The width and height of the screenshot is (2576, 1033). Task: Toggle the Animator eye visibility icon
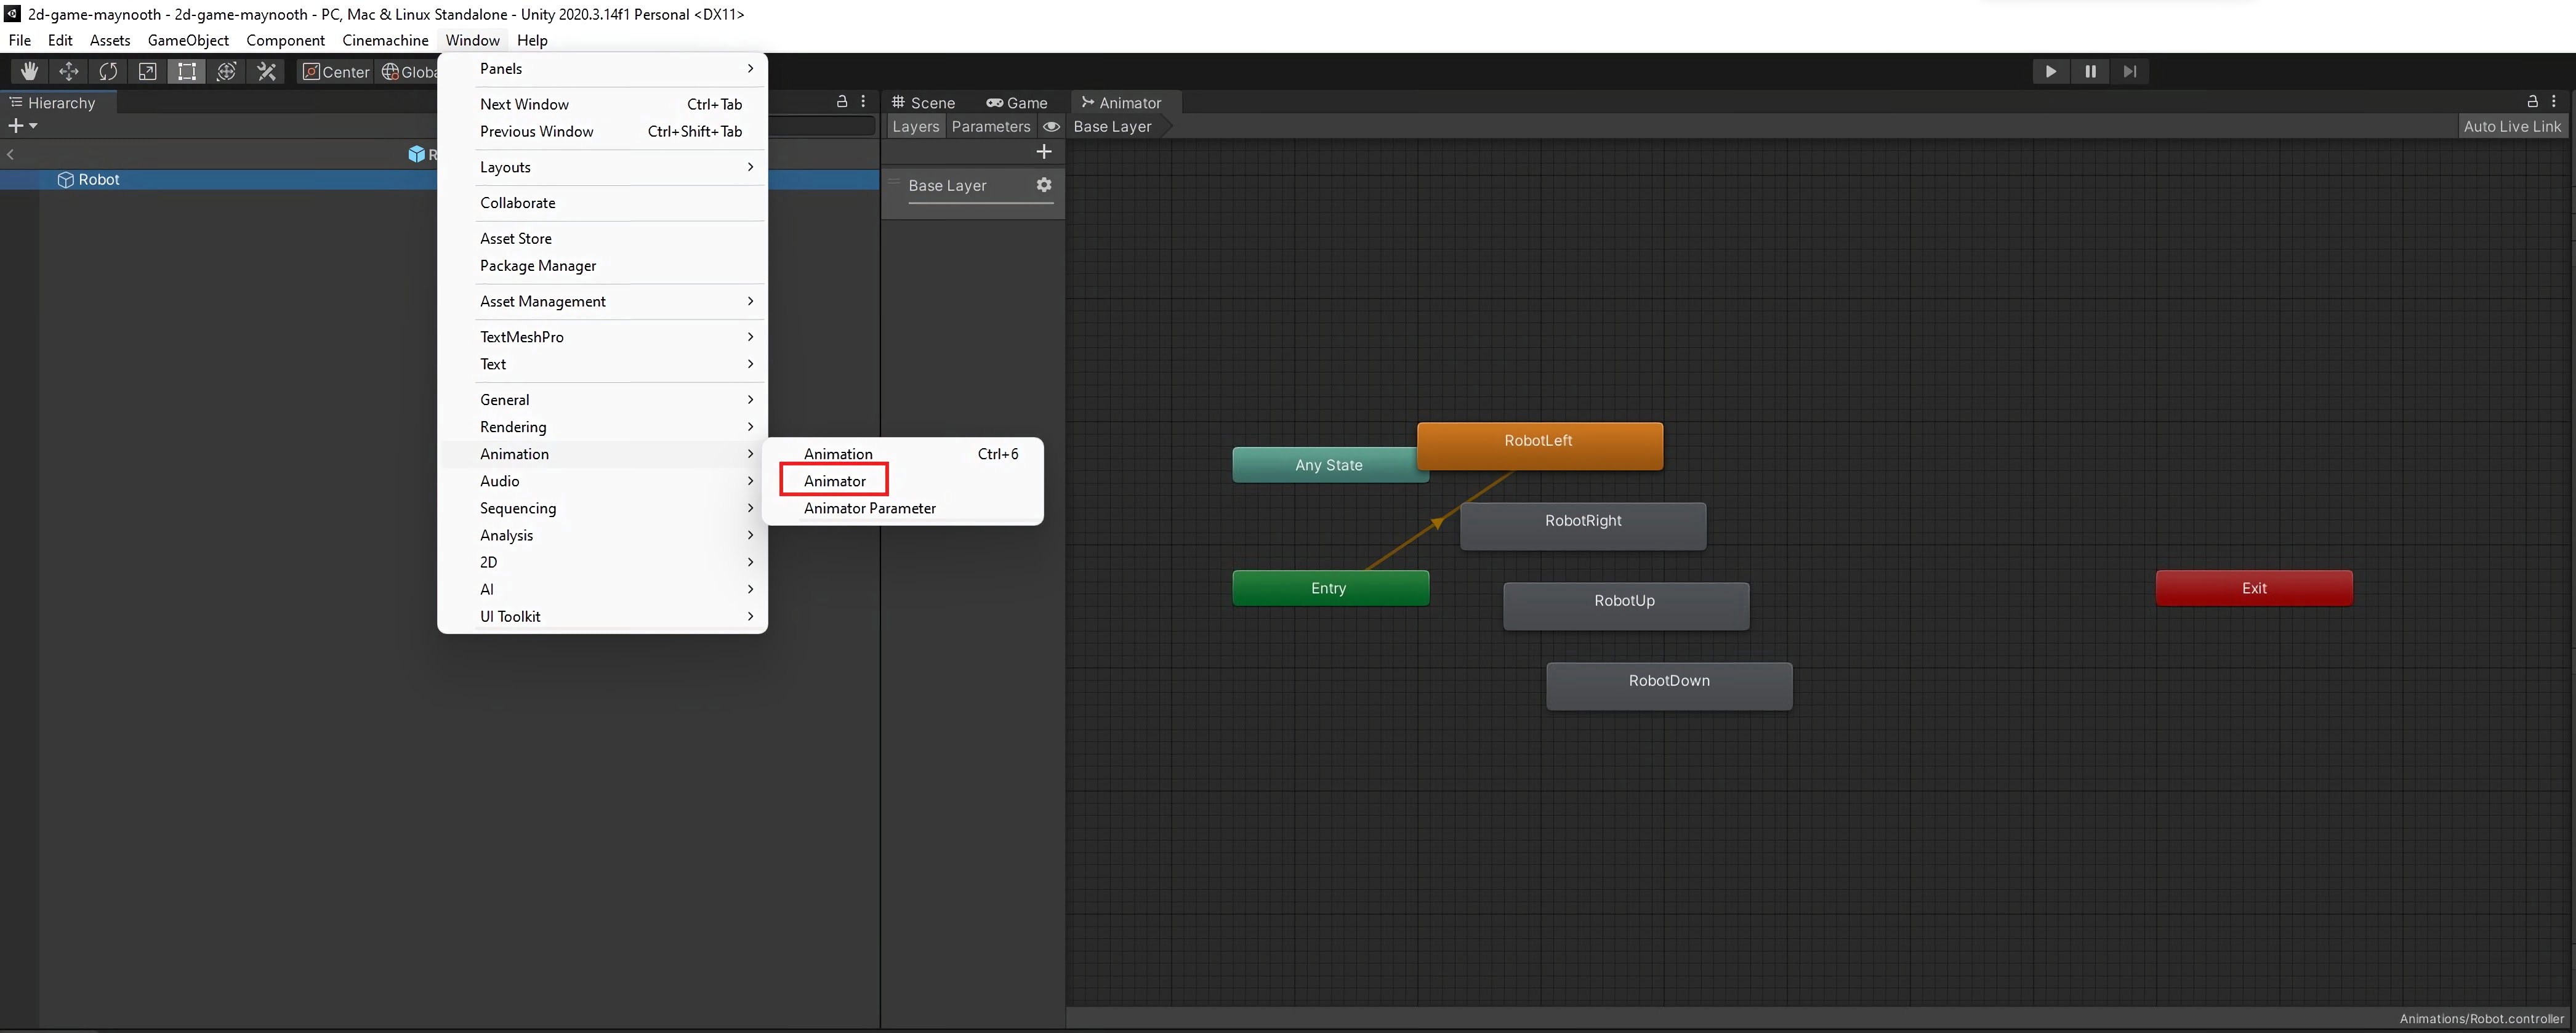(x=1051, y=127)
